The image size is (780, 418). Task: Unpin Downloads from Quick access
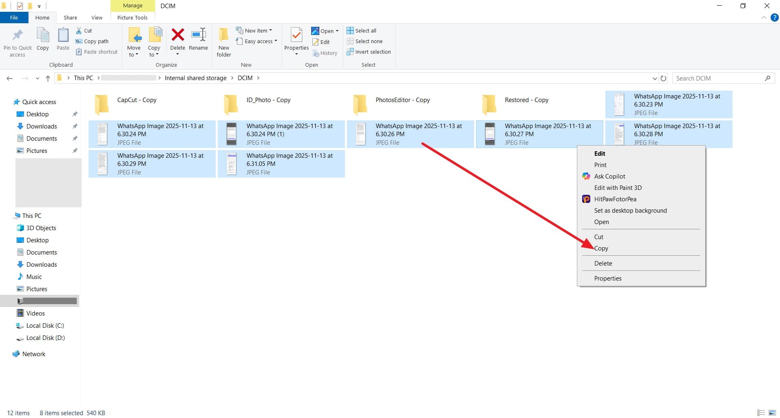point(75,126)
